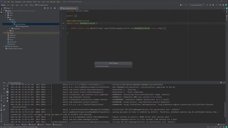This screenshot has width=228, height=128.
Task: Open the Refactor menu
Action: point(29,2)
